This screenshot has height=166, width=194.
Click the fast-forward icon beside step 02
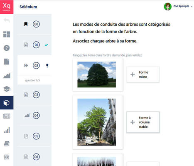[x=26, y=65]
